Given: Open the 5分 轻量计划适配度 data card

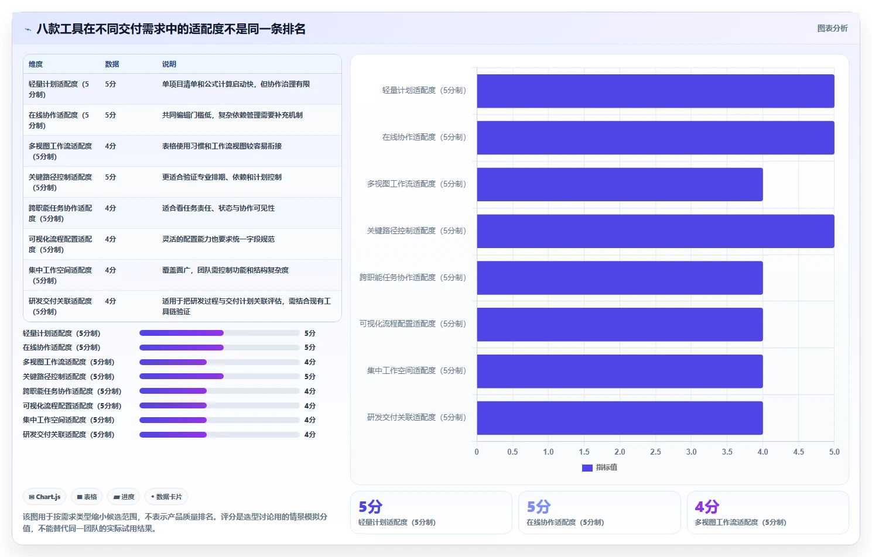Looking at the screenshot, I should pos(431,513).
